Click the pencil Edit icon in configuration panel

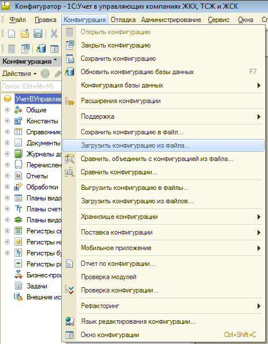point(58,74)
